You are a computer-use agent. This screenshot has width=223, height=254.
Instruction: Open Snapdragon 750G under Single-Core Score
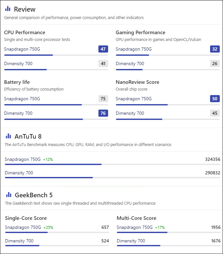click(23, 228)
